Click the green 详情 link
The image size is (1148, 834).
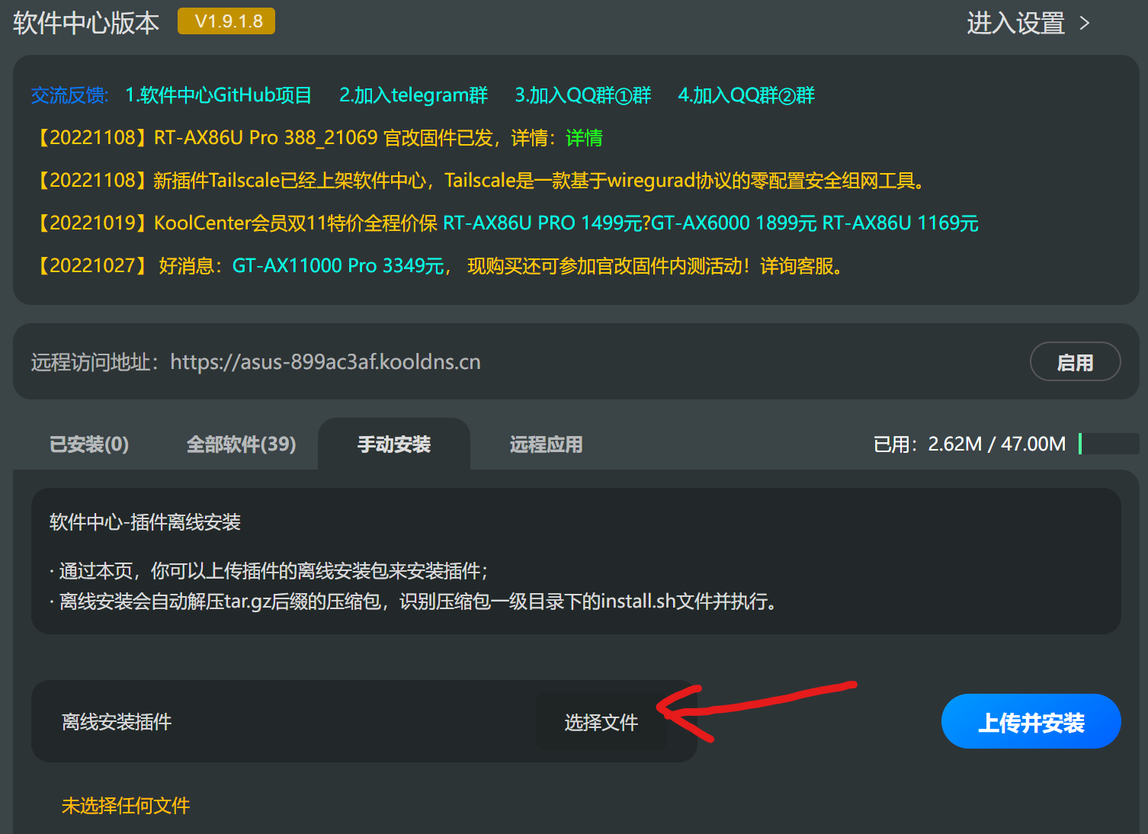point(584,138)
